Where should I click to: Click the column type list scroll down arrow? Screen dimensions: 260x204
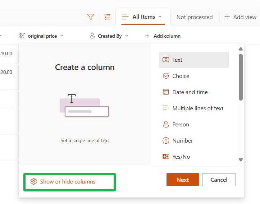point(241,160)
